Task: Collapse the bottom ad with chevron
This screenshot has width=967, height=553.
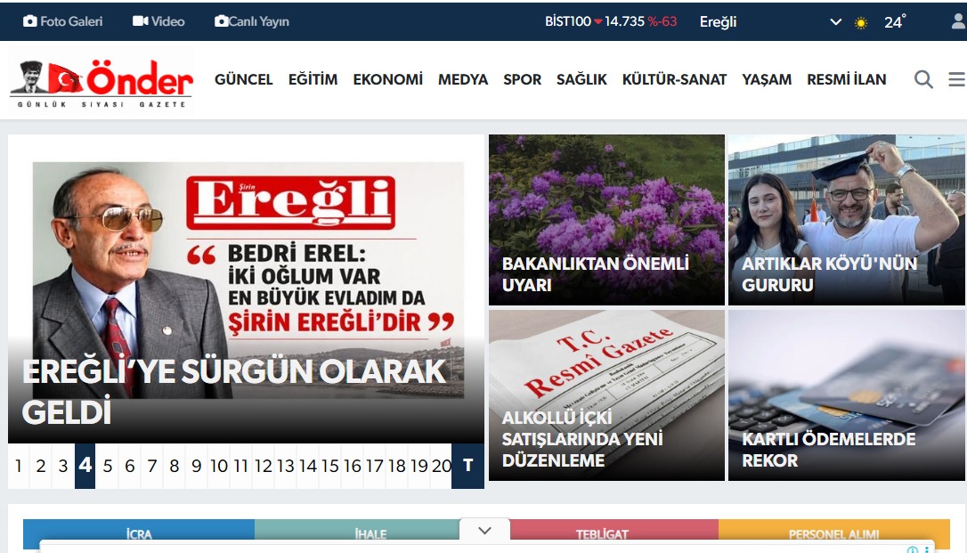Action: coord(484,530)
